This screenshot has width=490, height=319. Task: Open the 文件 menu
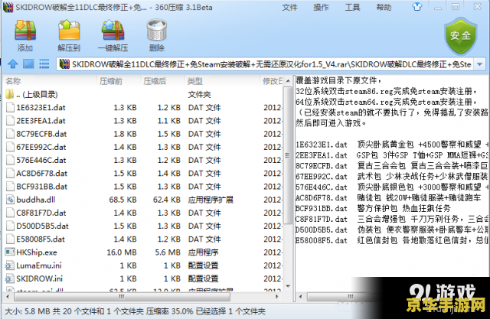pos(289,7)
